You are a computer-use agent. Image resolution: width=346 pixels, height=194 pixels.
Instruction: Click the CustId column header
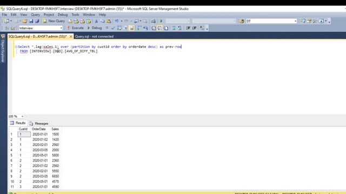[x=24, y=129]
